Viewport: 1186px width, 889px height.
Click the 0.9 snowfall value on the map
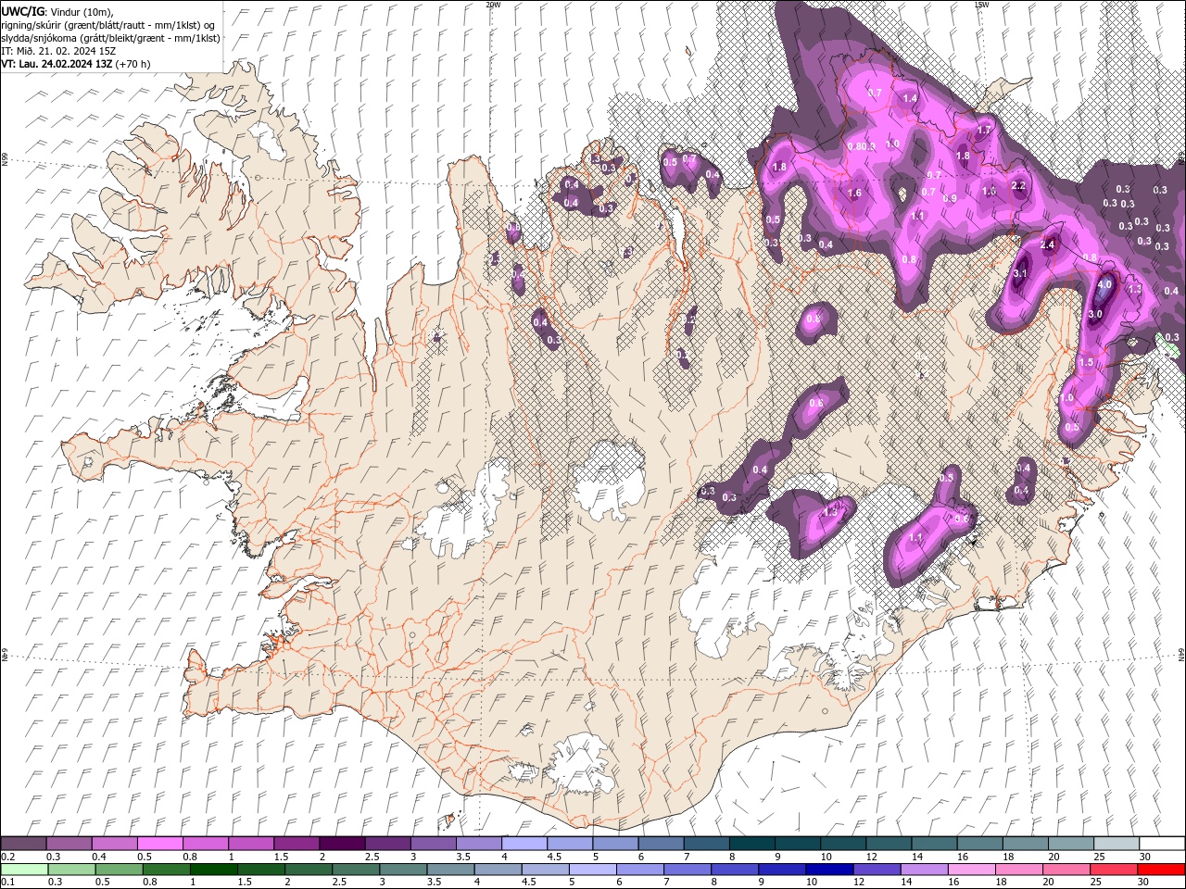point(950,198)
